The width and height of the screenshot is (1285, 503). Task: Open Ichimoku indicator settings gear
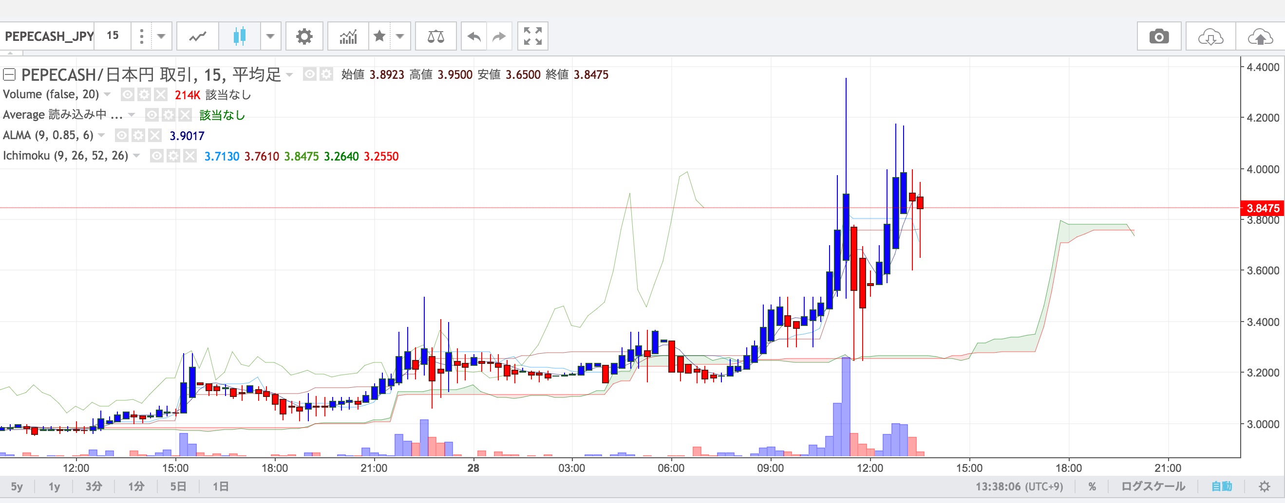coord(173,156)
